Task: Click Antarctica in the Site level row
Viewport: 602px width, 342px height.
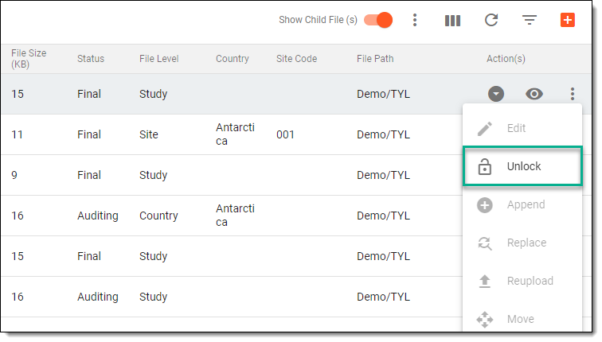Action: pos(235,134)
